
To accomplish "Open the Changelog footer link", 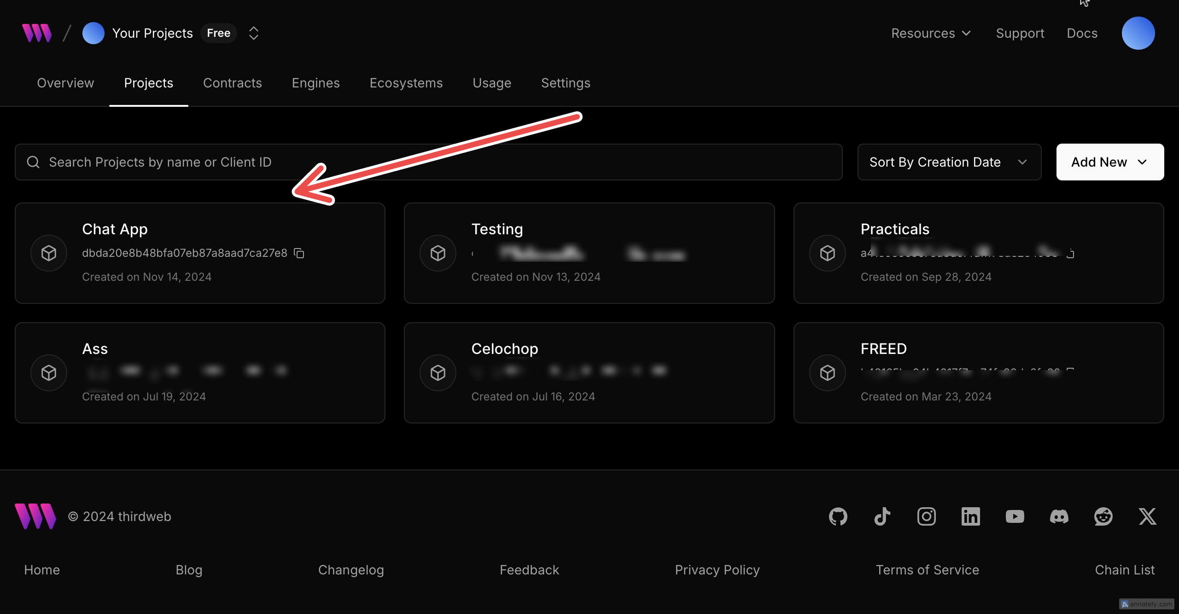I will click(x=351, y=570).
